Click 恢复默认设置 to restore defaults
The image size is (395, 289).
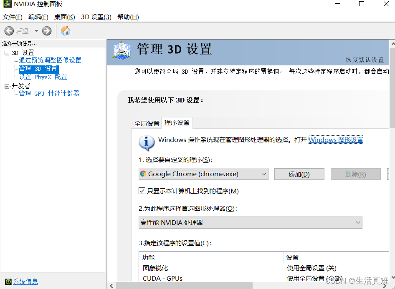pyautogui.click(x=365, y=60)
